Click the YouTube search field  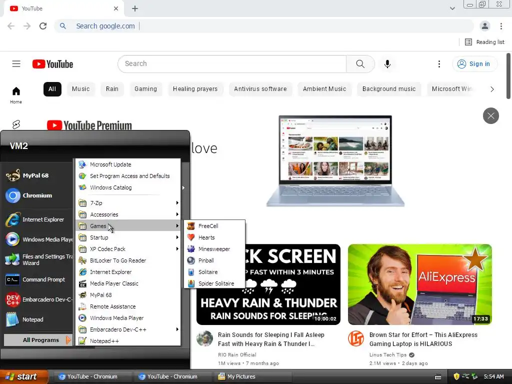point(232,64)
